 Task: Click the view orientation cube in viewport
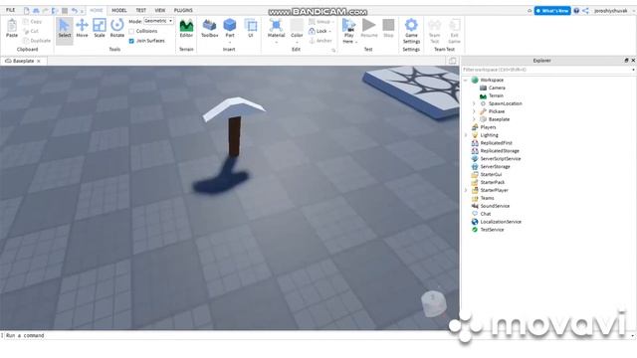point(434,303)
